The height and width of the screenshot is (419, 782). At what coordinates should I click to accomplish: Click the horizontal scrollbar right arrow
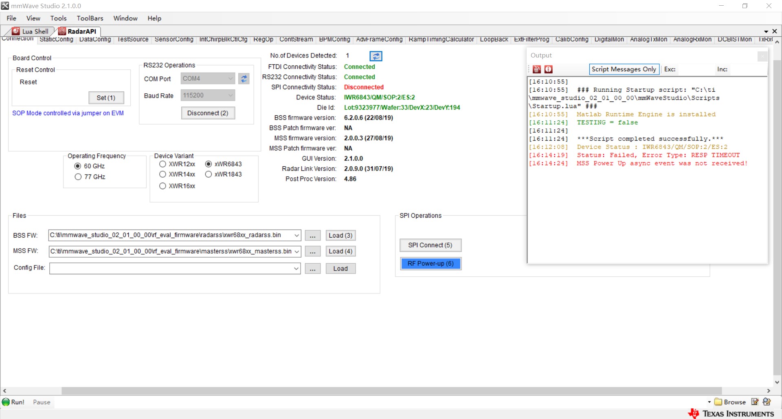point(769,391)
